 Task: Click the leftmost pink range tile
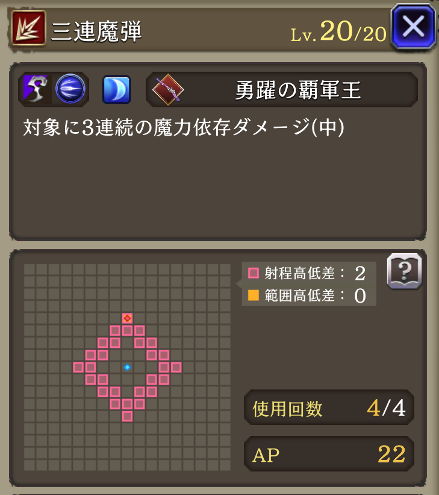click(x=78, y=367)
